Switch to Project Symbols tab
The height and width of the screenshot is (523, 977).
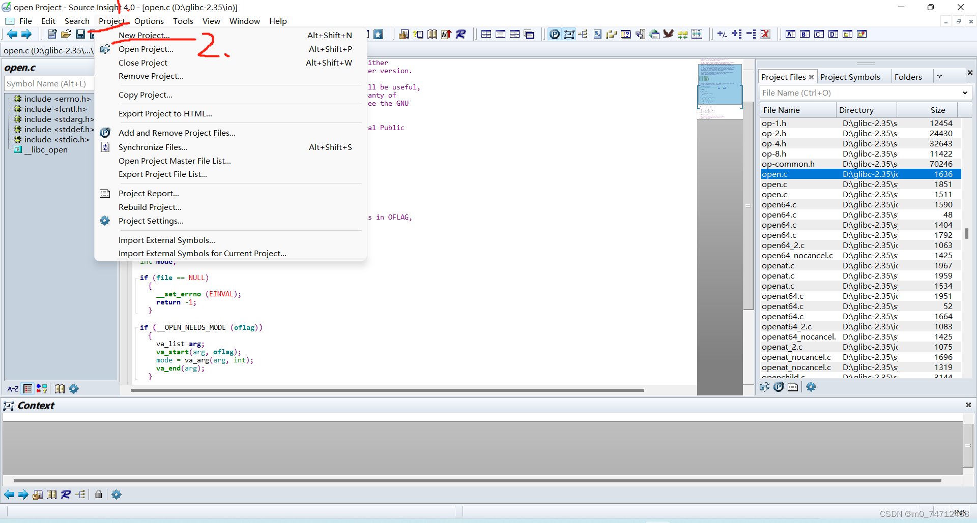(x=850, y=77)
